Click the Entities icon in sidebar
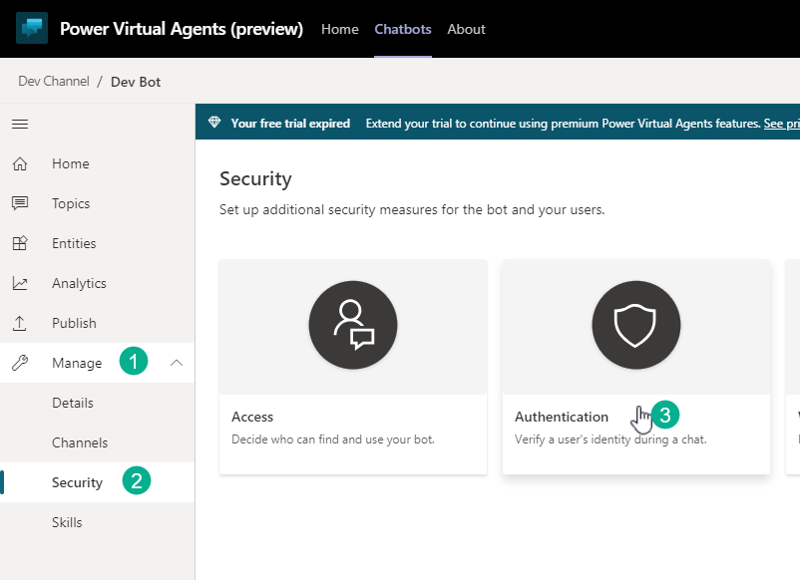 click(20, 243)
